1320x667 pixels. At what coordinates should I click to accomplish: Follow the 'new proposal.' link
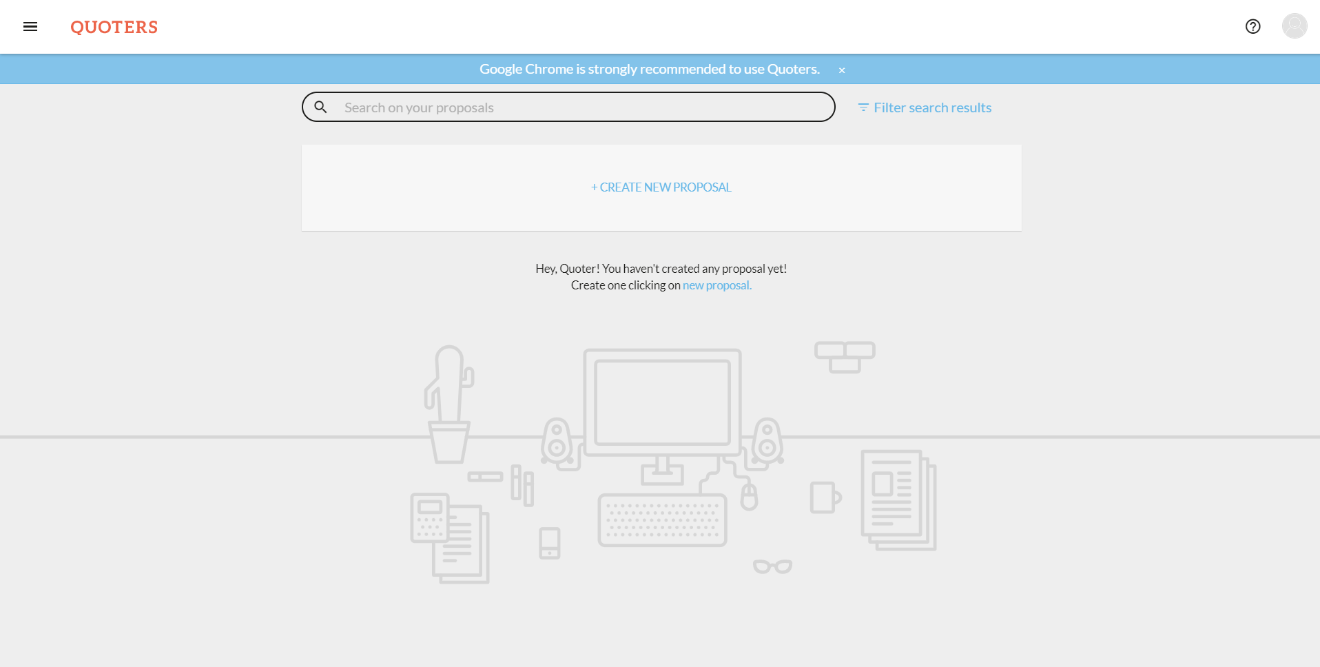(716, 285)
